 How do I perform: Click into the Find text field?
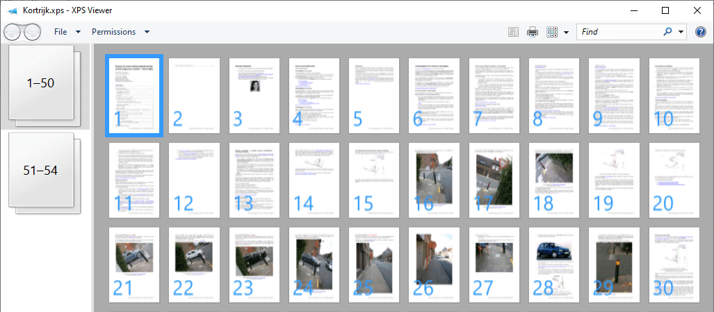[619, 32]
